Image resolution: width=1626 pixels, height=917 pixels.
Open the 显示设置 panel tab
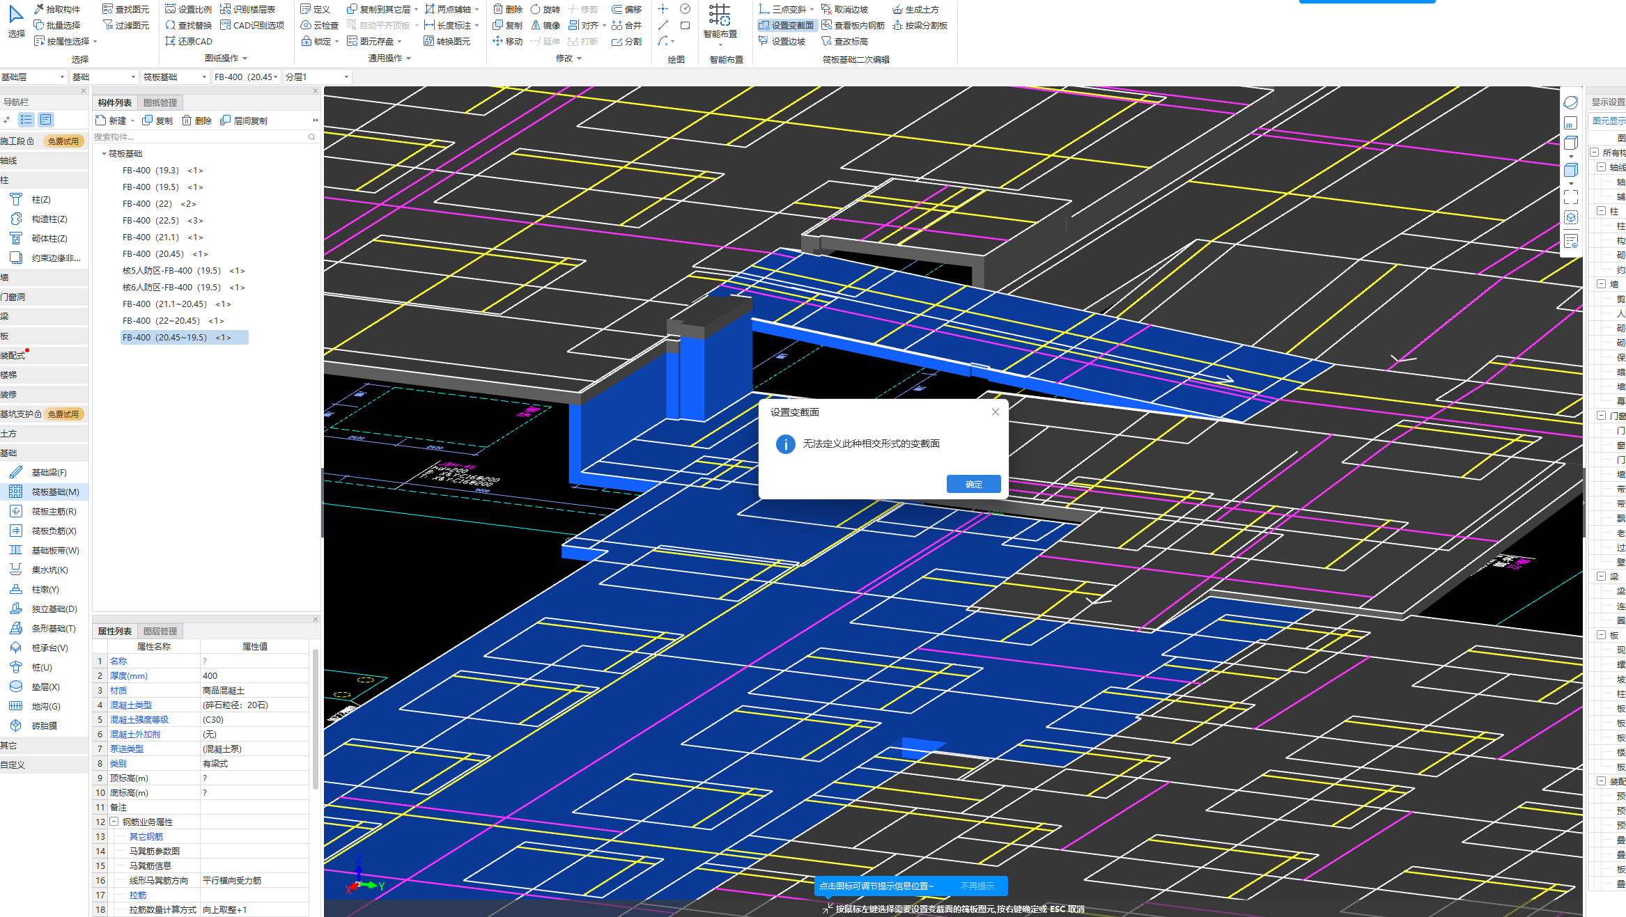(x=1609, y=102)
